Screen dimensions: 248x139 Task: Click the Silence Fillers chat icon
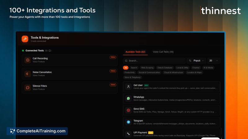tap(28, 88)
